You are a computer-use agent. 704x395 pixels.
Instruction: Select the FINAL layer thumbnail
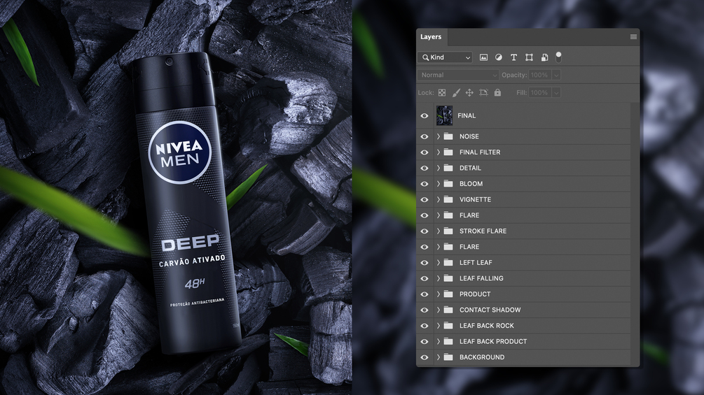[445, 115]
